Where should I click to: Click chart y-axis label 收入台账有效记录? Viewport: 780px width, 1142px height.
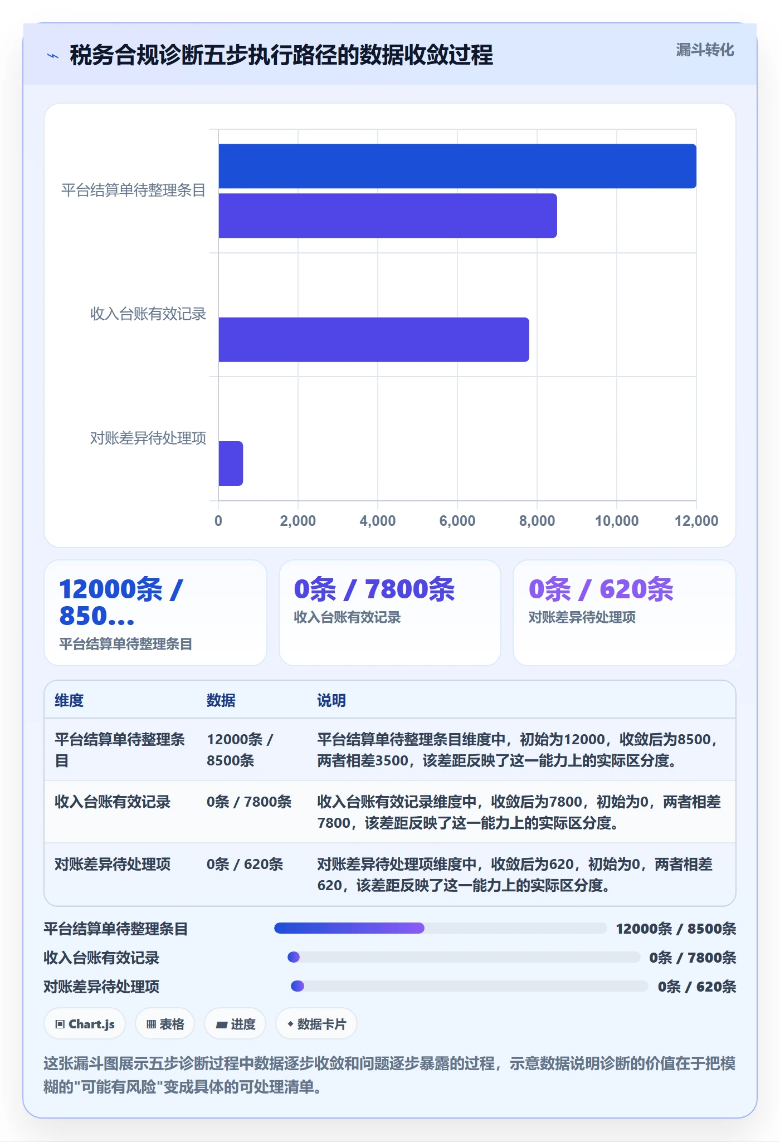point(148,314)
